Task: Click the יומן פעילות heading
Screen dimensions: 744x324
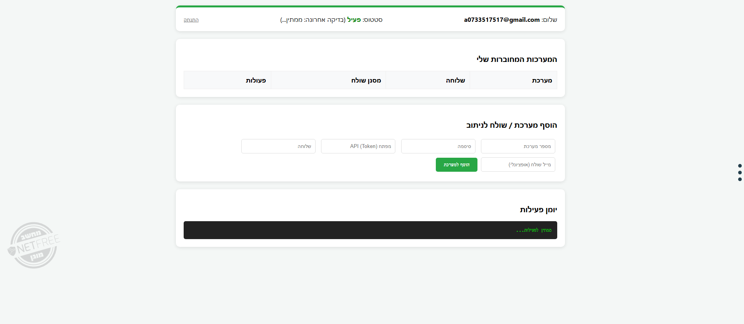Action: point(538,210)
